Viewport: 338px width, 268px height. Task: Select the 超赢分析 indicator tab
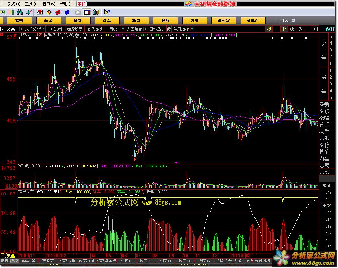click(67, 261)
